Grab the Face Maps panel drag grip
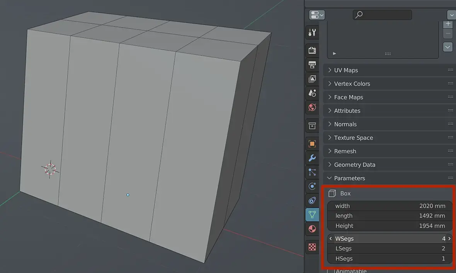The image size is (456, 273). coord(451,97)
